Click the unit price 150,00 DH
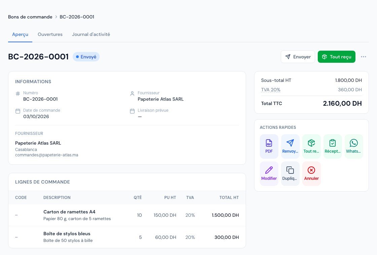This screenshot has width=377, height=255. [165, 215]
